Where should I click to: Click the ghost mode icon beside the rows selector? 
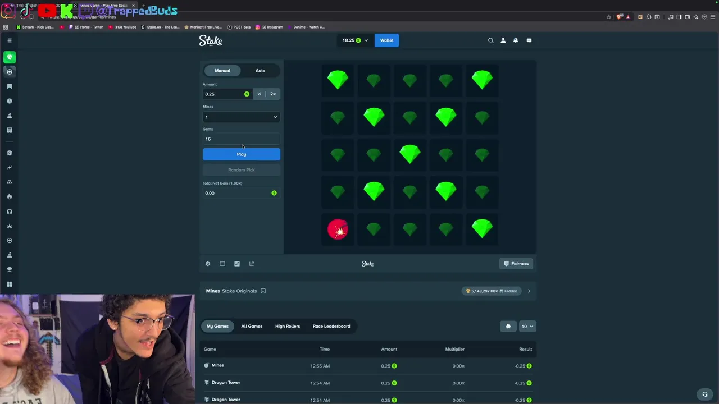[508, 326]
